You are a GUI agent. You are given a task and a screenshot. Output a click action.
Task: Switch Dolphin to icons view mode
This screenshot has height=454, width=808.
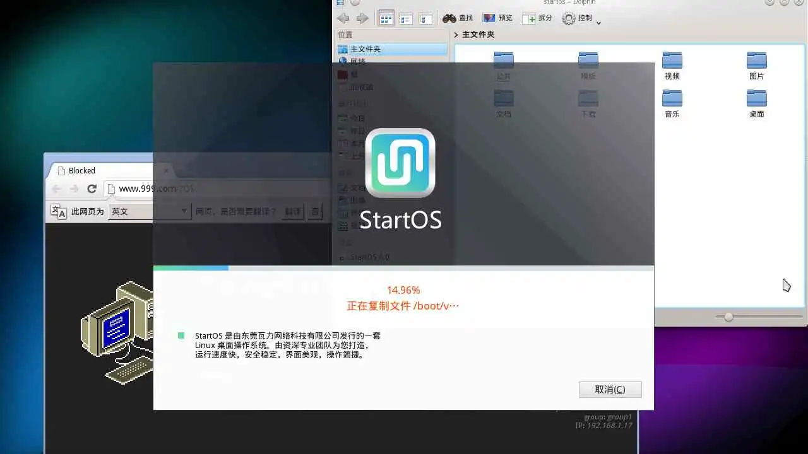coord(386,18)
